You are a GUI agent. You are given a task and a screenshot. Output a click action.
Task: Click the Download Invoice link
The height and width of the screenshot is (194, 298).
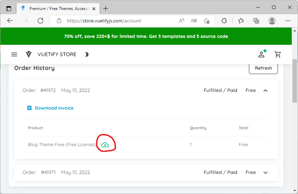click(x=54, y=108)
